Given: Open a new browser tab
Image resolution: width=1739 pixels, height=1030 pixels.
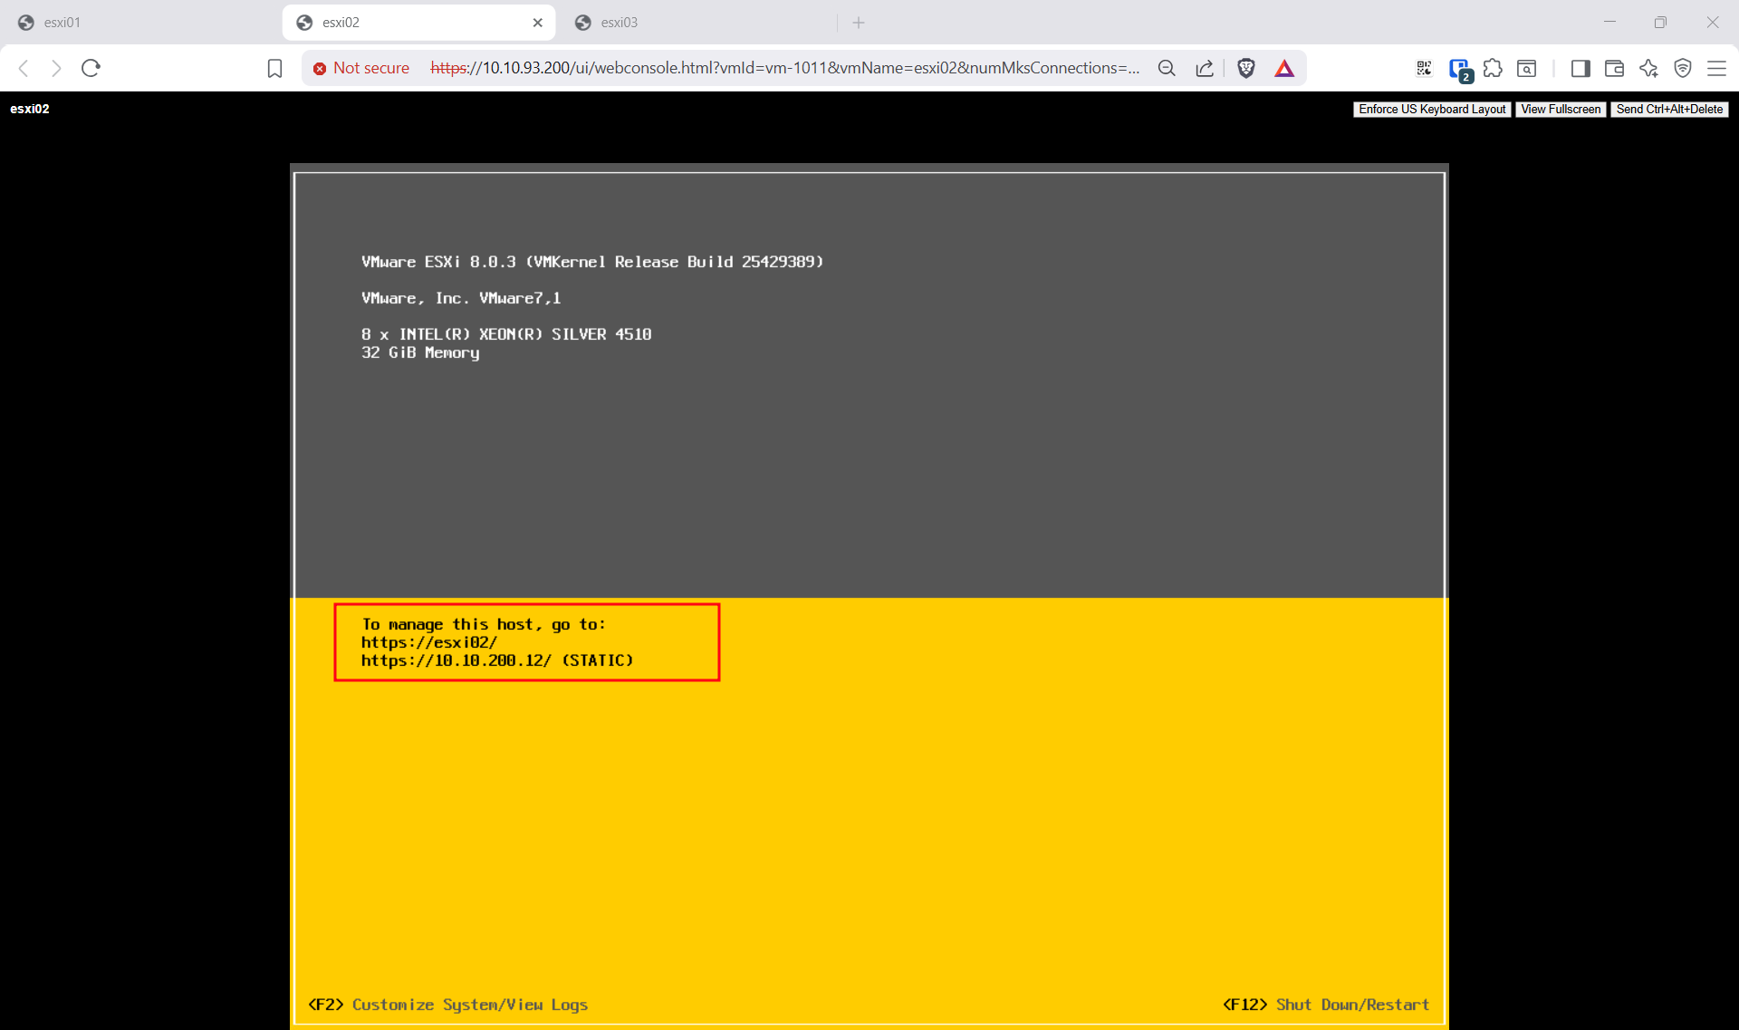Looking at the screenshot, I should tap(859, 23).
